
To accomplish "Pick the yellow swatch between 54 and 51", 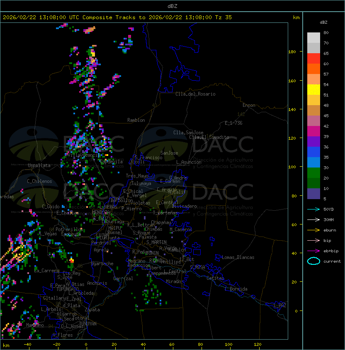I will pos(313,89).
